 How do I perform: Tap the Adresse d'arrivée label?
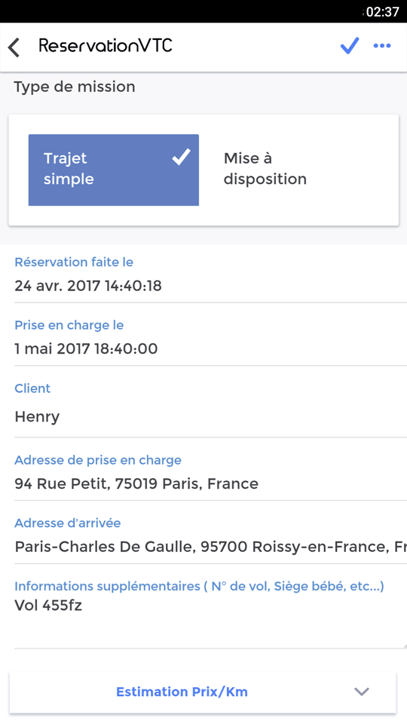pos(68,523)
